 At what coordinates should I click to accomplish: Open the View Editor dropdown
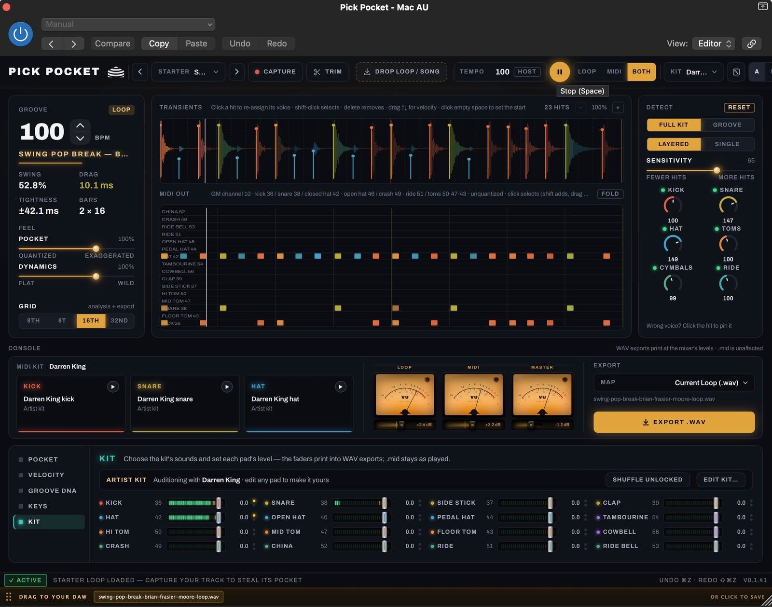(x=714, y=43)
